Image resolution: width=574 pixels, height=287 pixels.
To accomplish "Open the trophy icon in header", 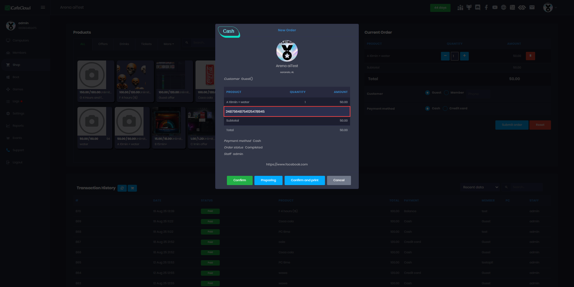I will 469,7.
